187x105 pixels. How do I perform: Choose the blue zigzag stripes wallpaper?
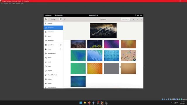(x=95, y=55)
